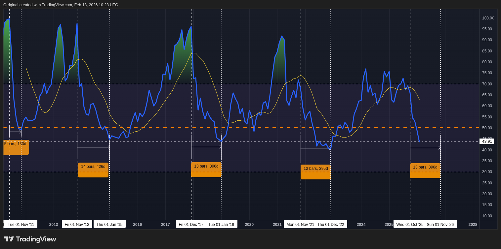Click the 50.00 price scale label
This screenshot has height=249, width=501.
[x=487, y=128]
